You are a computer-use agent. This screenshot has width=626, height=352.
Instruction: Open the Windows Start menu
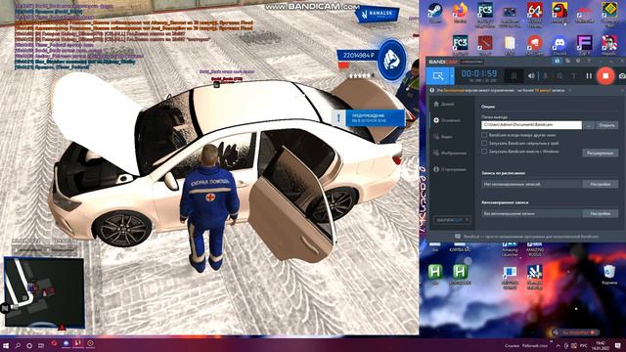click(x=6, y=345)
